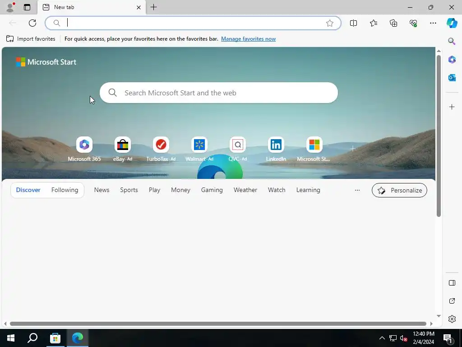This screenshot has width=462, height=347.
Task: Click the vertical page scrollbar
Action: pos(439,136)
